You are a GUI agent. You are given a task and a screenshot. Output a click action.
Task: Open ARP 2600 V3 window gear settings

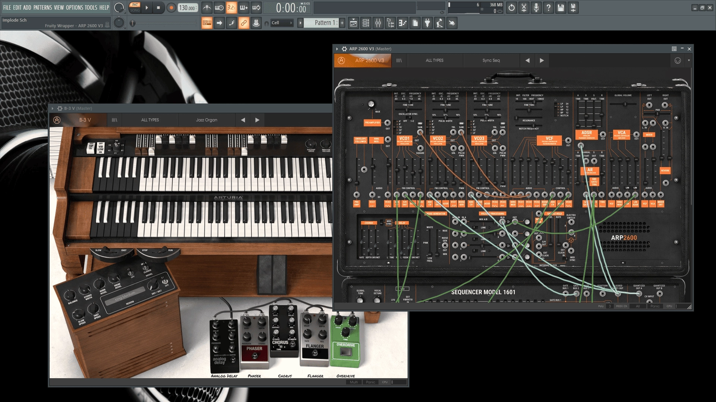tap(344, 49)
